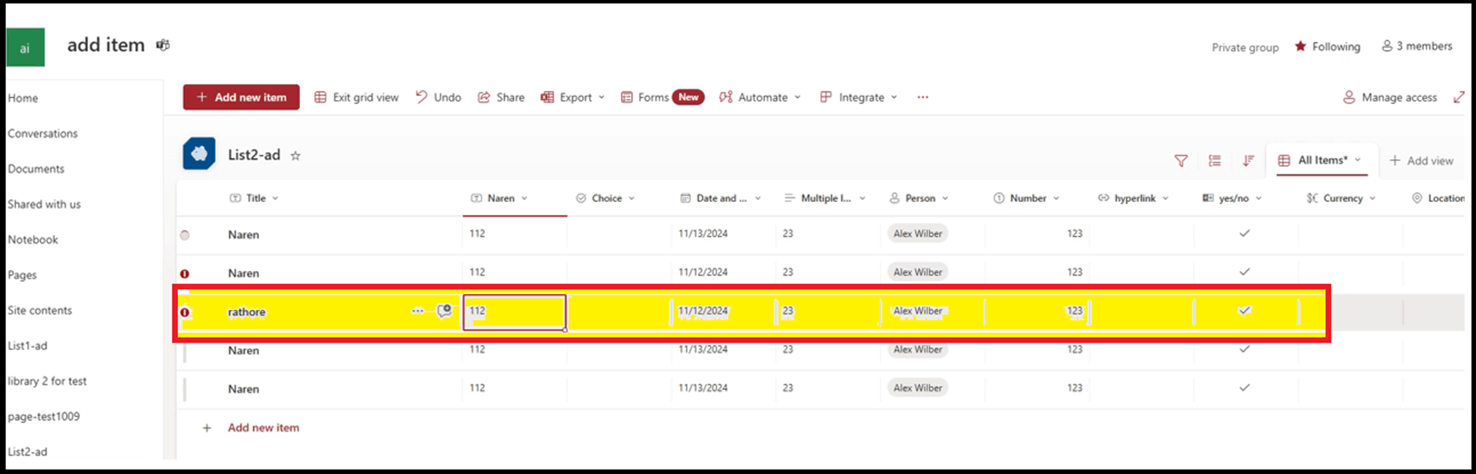Open the Export dropdown
1476x474 pixels.
(x=573, y=97)
